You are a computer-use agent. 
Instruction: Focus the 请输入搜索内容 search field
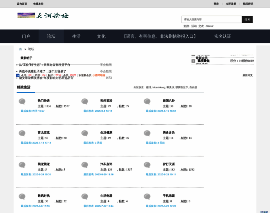tap(212, 20)
